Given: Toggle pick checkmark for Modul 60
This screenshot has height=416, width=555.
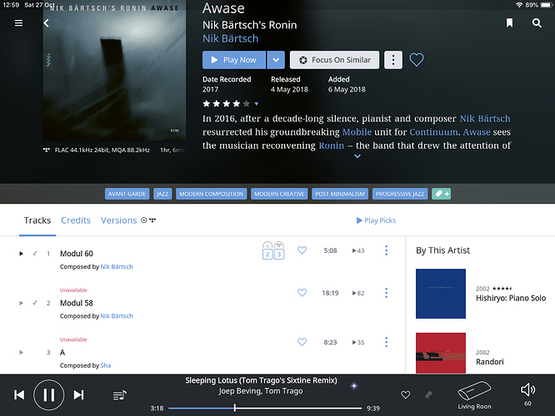Looking at the screenshot, I should (35, 254).
